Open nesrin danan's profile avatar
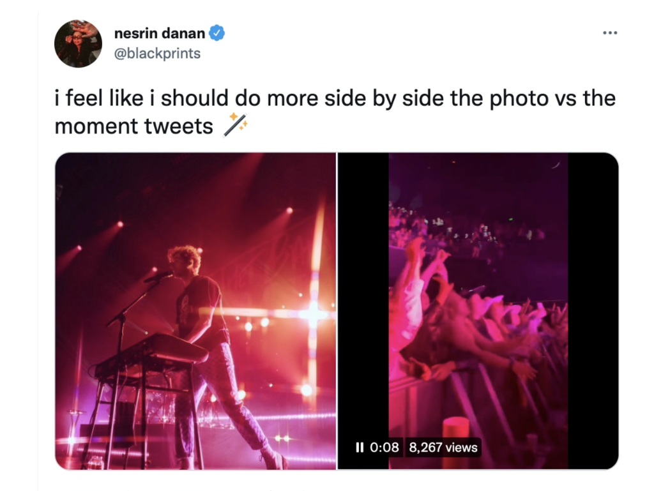This screenshot has width=654, height=491. pos(78,43)
